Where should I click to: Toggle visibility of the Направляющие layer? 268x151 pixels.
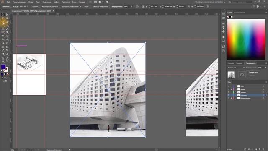pyautogui.click(x=229, y=98)
